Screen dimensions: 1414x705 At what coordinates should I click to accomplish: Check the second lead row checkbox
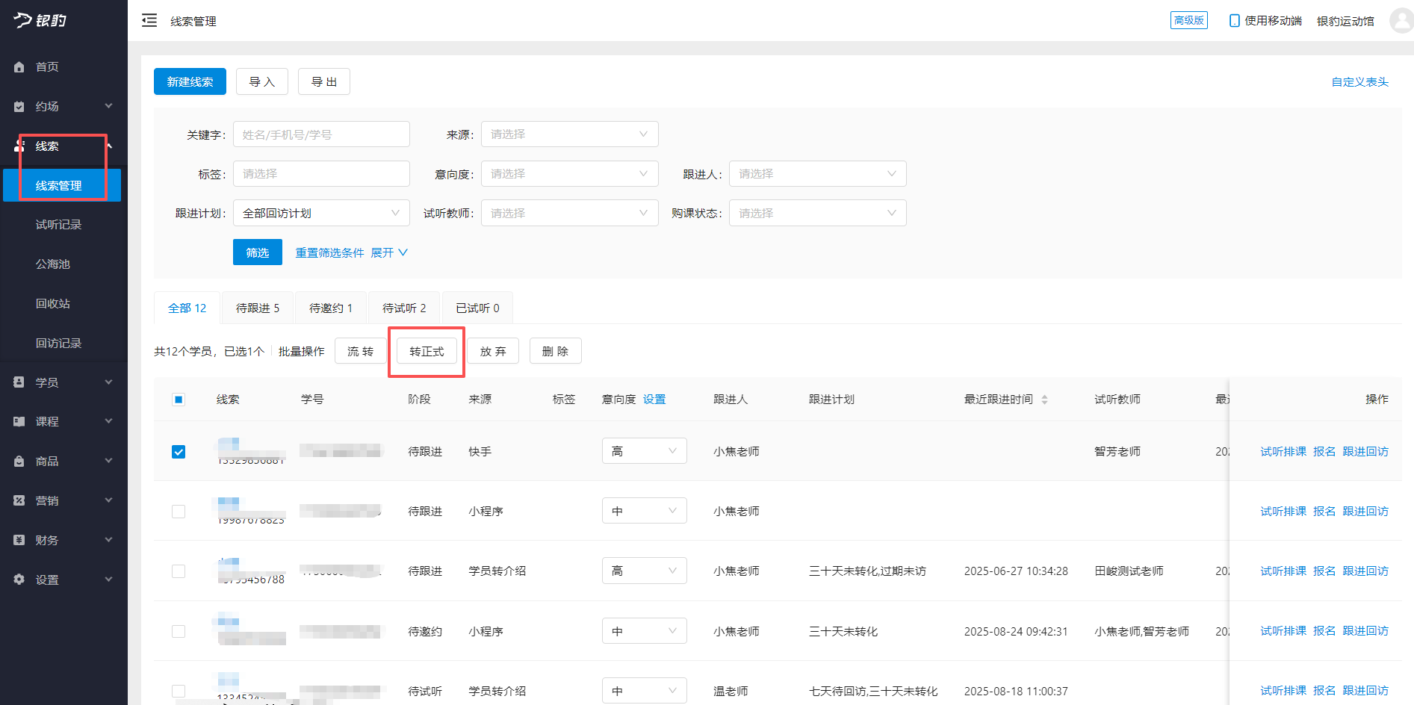pyautogui.click(x=179, y=511)
